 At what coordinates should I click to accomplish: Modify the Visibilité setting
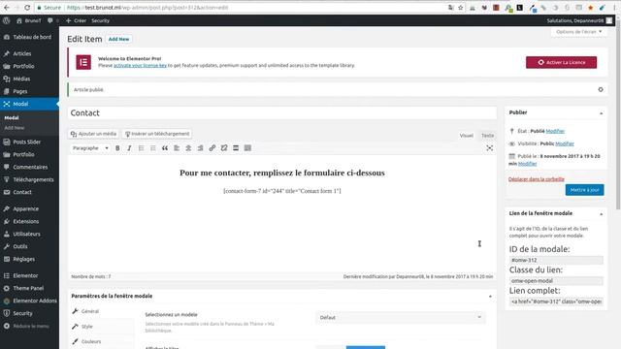565,143
